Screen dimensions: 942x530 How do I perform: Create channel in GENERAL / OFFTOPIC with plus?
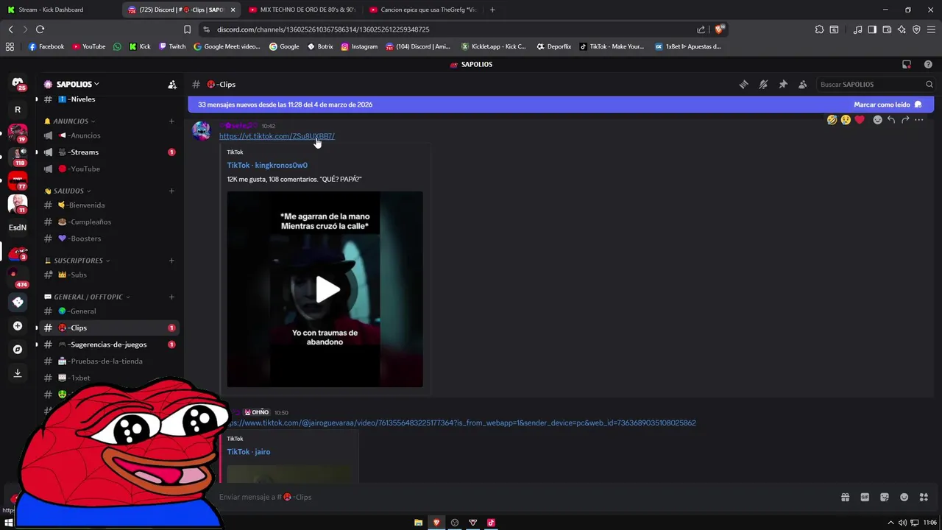click(x=171, y=297)
